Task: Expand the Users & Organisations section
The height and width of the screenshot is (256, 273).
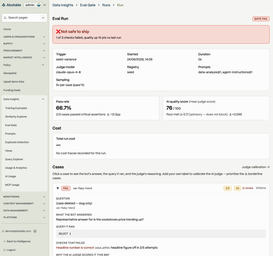Action: [44, 37]
